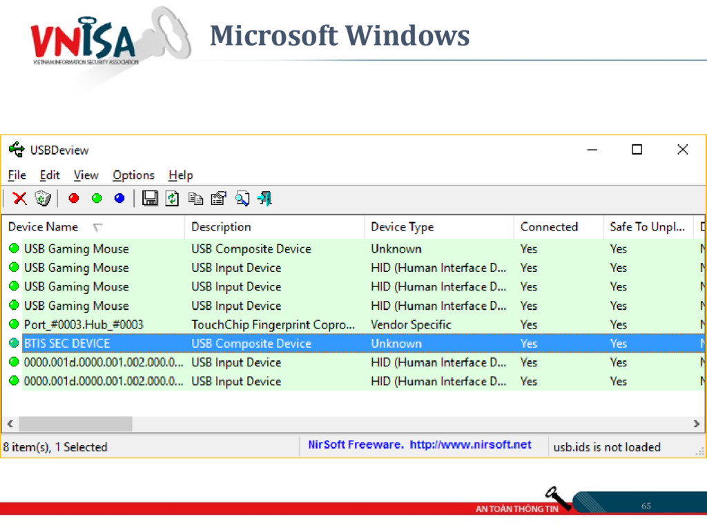Click the copy selected items icon
Viewport: 707px width, 530px height.
pos(195,198)
